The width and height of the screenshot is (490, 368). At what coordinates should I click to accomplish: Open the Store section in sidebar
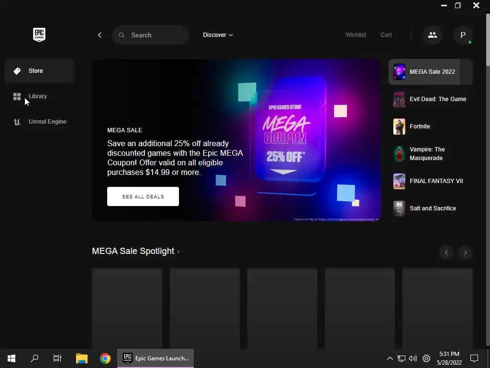pyautogui.click(x=39, y=71)
